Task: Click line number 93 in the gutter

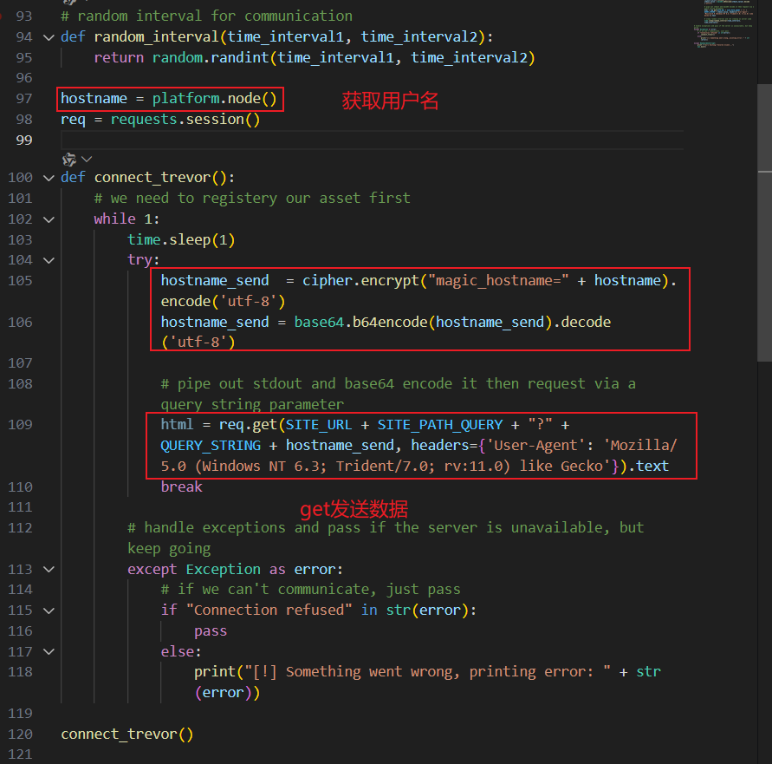Action: coord(24,16)
